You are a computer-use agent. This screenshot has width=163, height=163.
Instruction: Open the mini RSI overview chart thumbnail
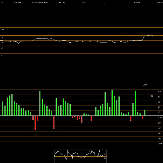click(81, 156)
